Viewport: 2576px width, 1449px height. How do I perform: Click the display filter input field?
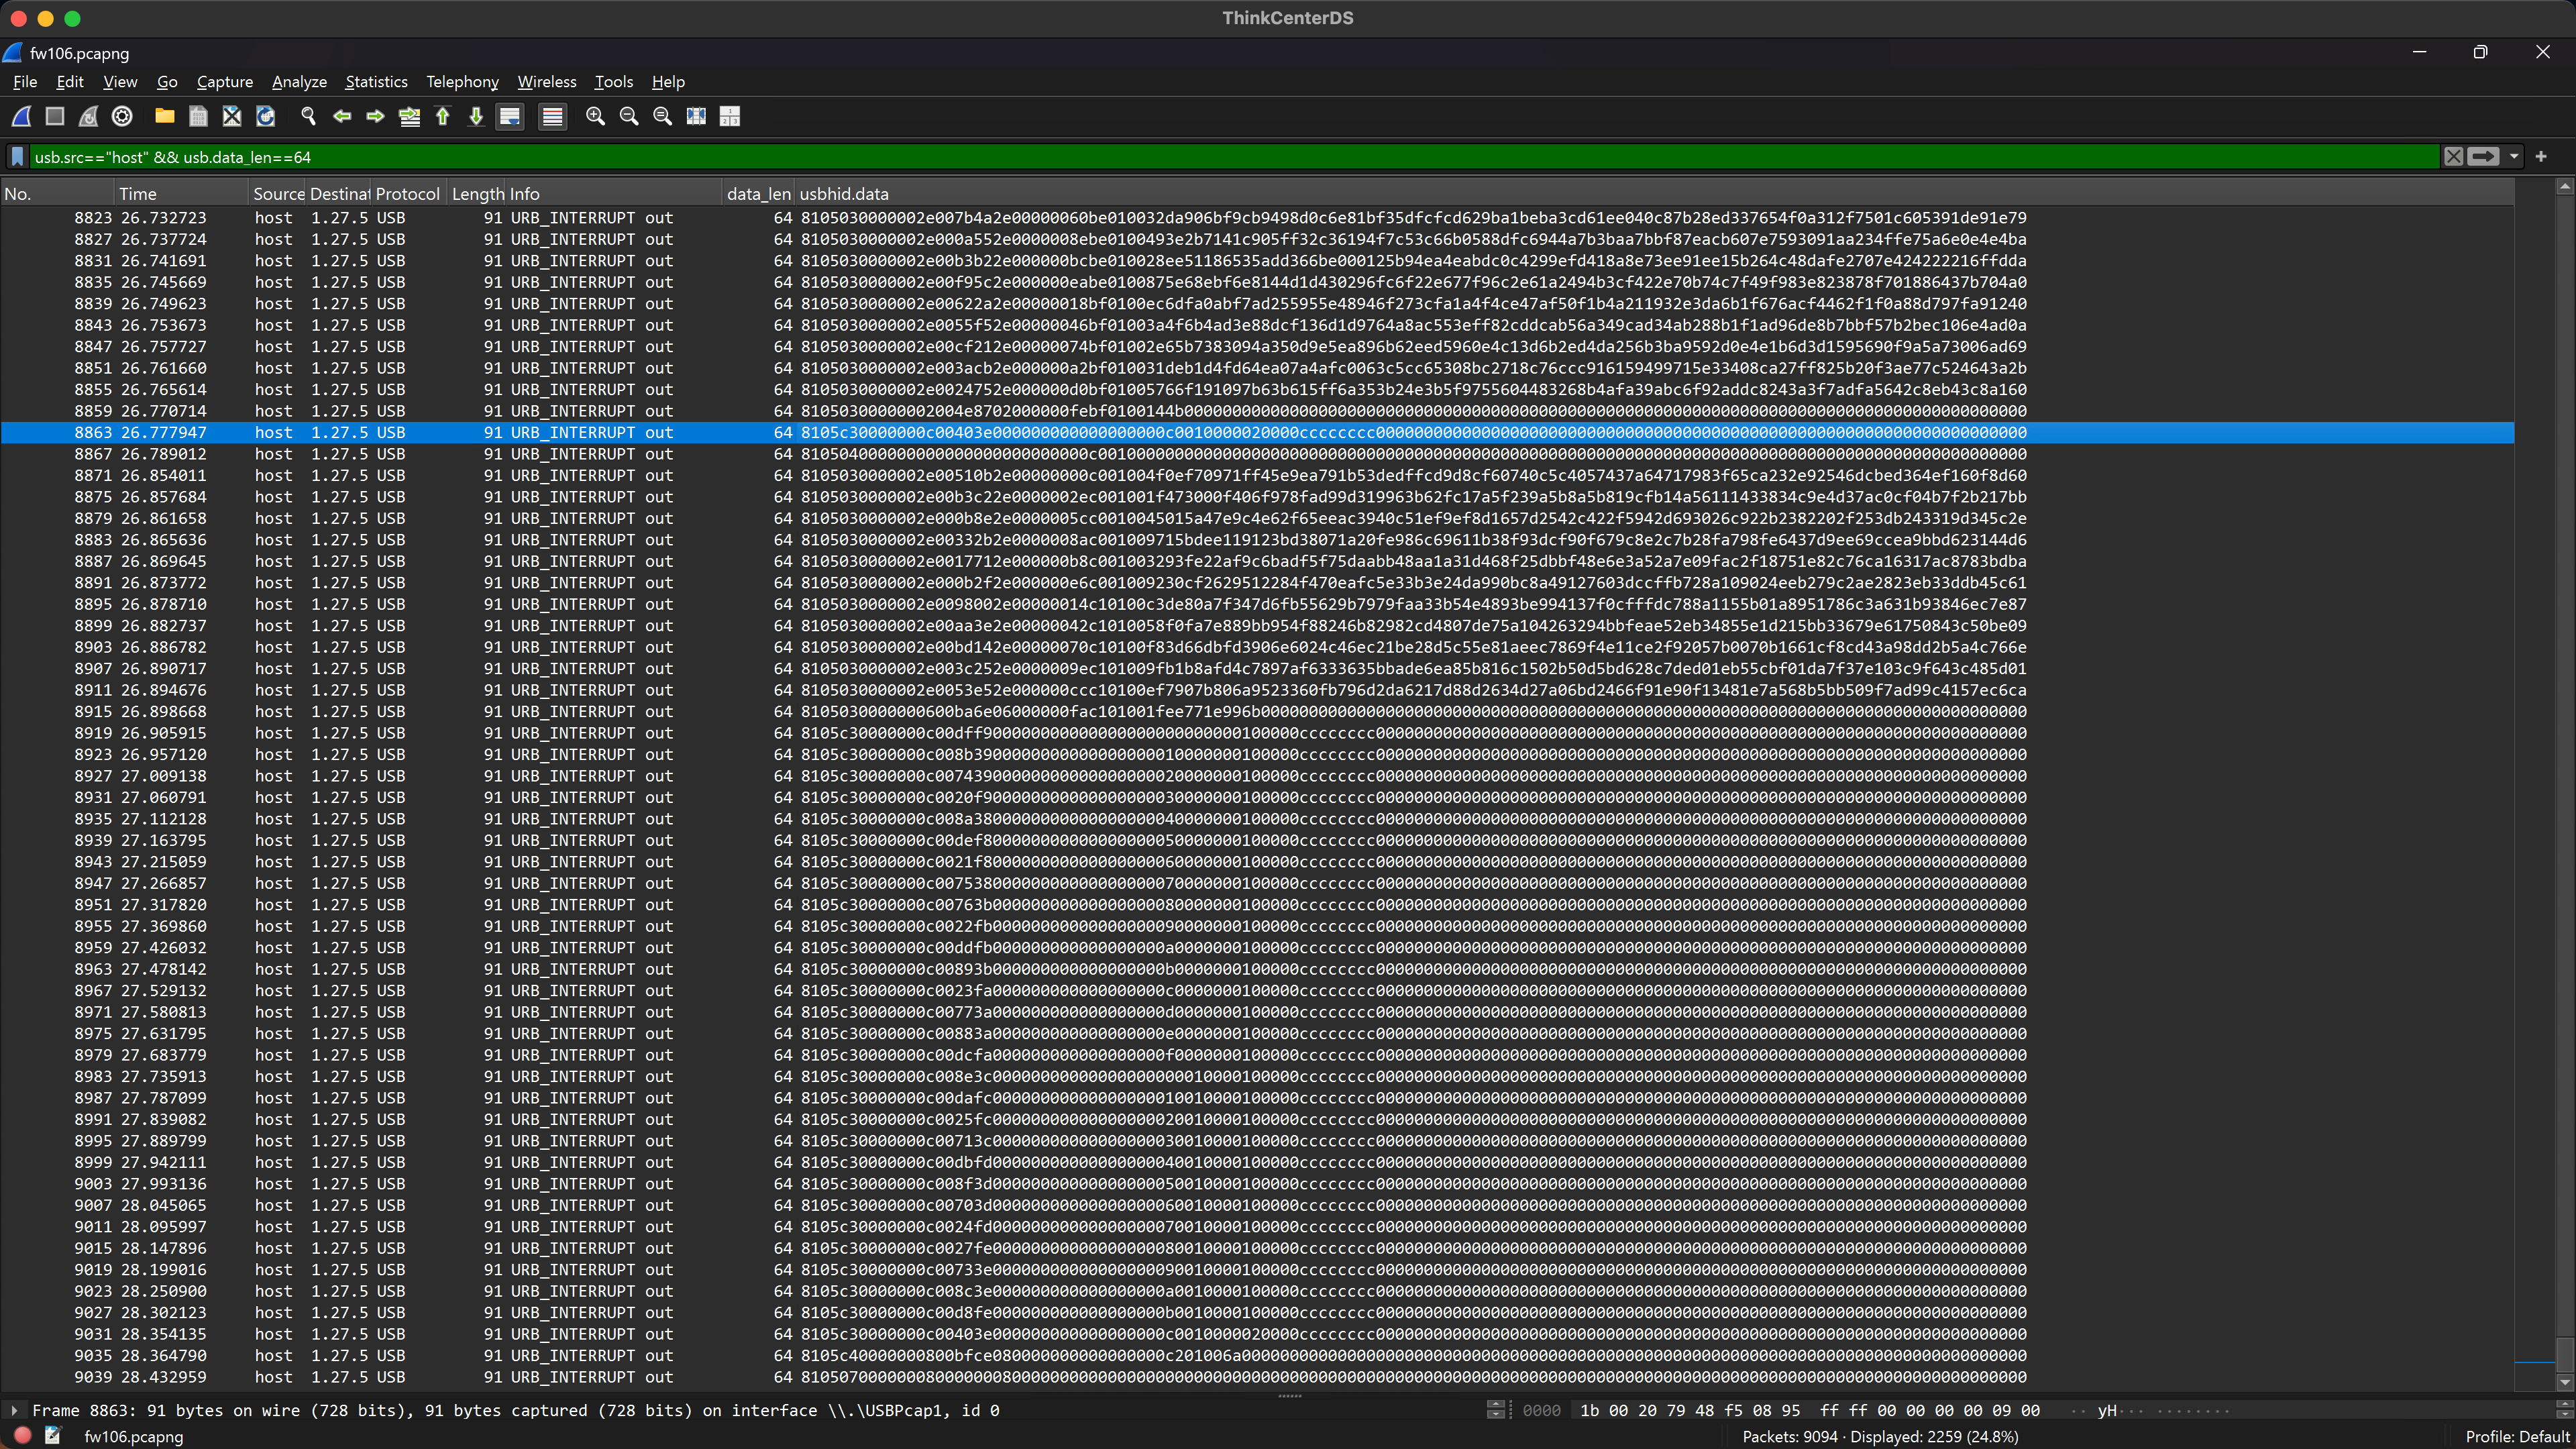(1234, 156)
